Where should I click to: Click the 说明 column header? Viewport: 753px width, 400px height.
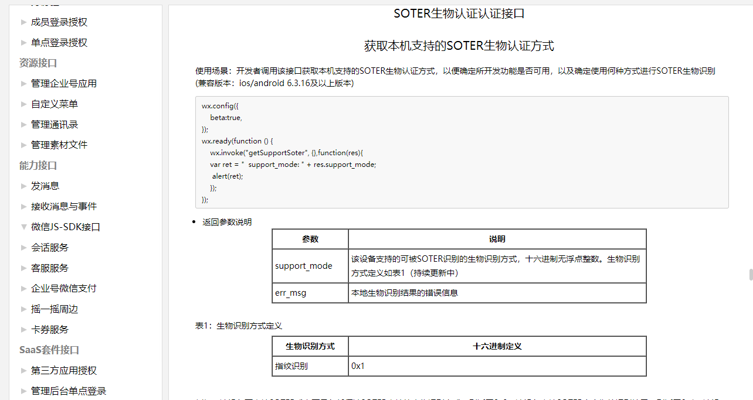point(497,239)
